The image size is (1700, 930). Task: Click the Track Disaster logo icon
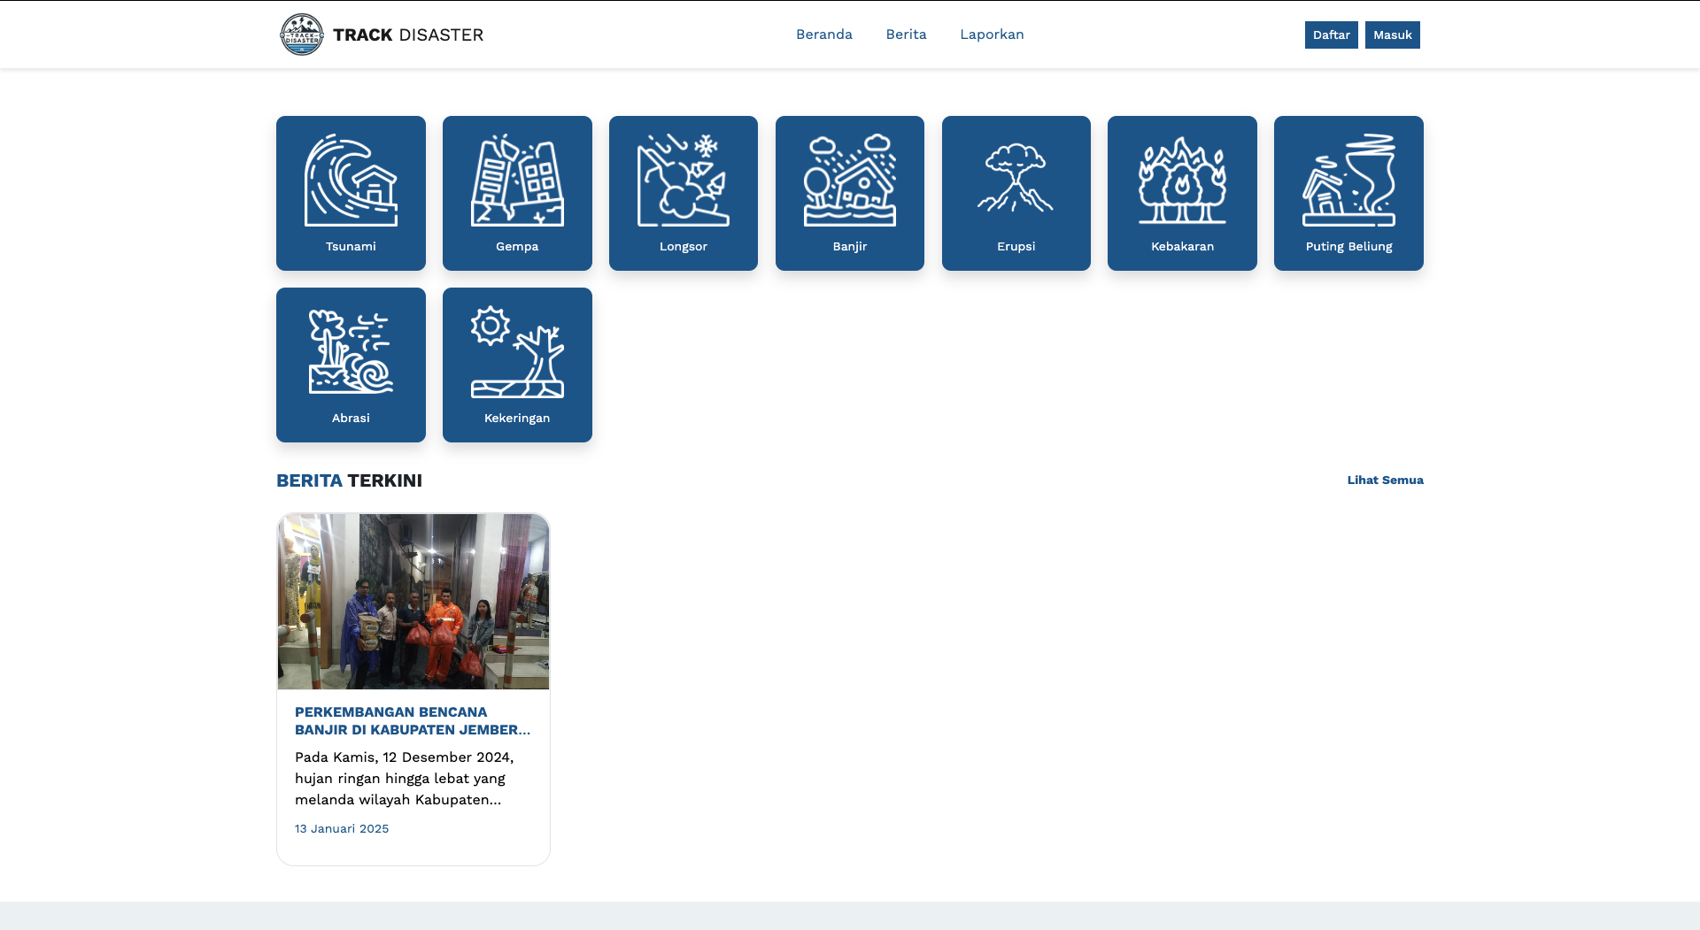click(x=301, y=35)
